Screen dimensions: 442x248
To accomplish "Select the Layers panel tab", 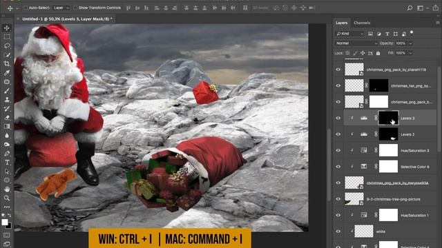I will 342,23.
